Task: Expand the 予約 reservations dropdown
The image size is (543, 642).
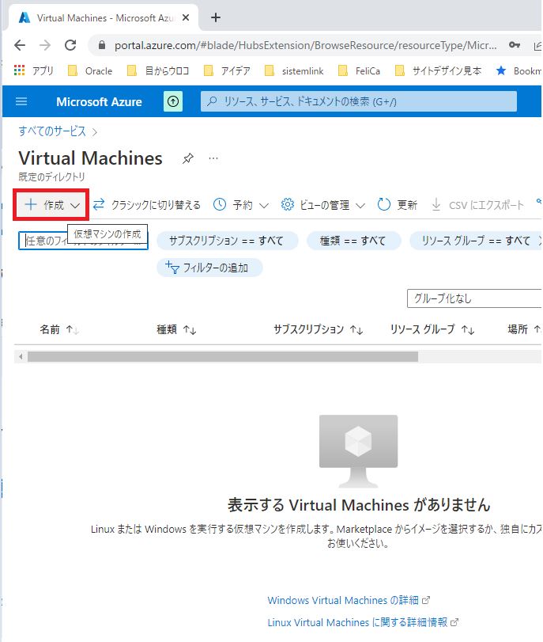Action: coord(241,205)
